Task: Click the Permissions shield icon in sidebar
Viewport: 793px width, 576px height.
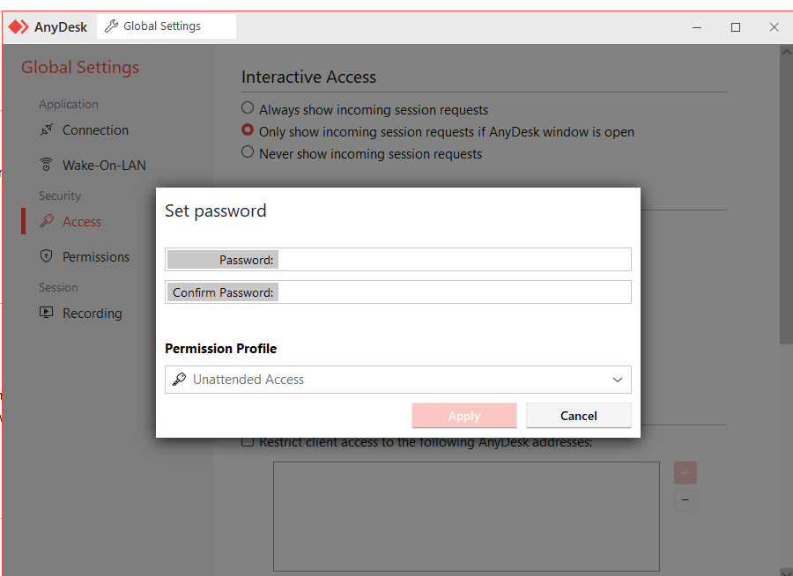Action: (x=47, y=257)
